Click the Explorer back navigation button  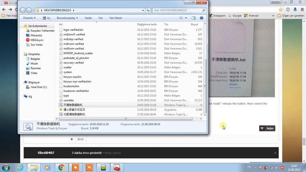22,10
